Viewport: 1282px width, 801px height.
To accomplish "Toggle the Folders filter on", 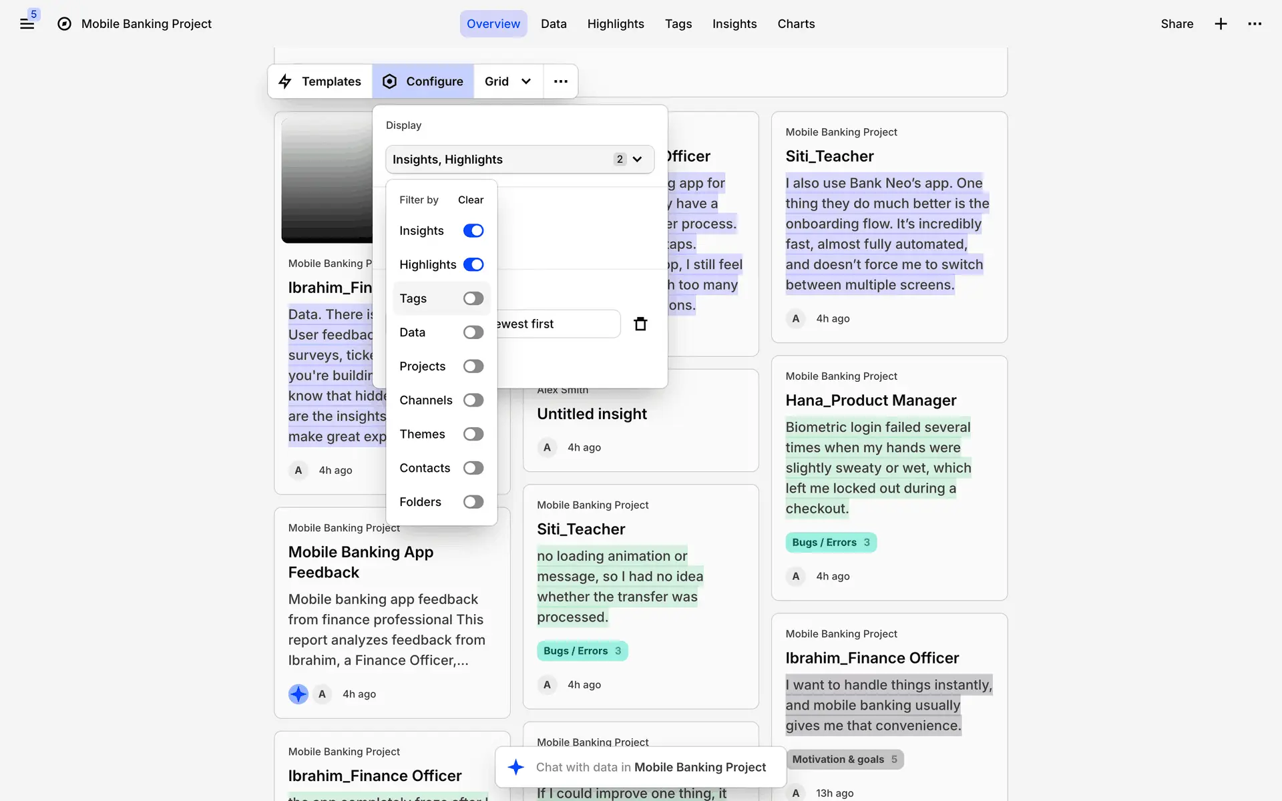I will click(x=473, y=502).
